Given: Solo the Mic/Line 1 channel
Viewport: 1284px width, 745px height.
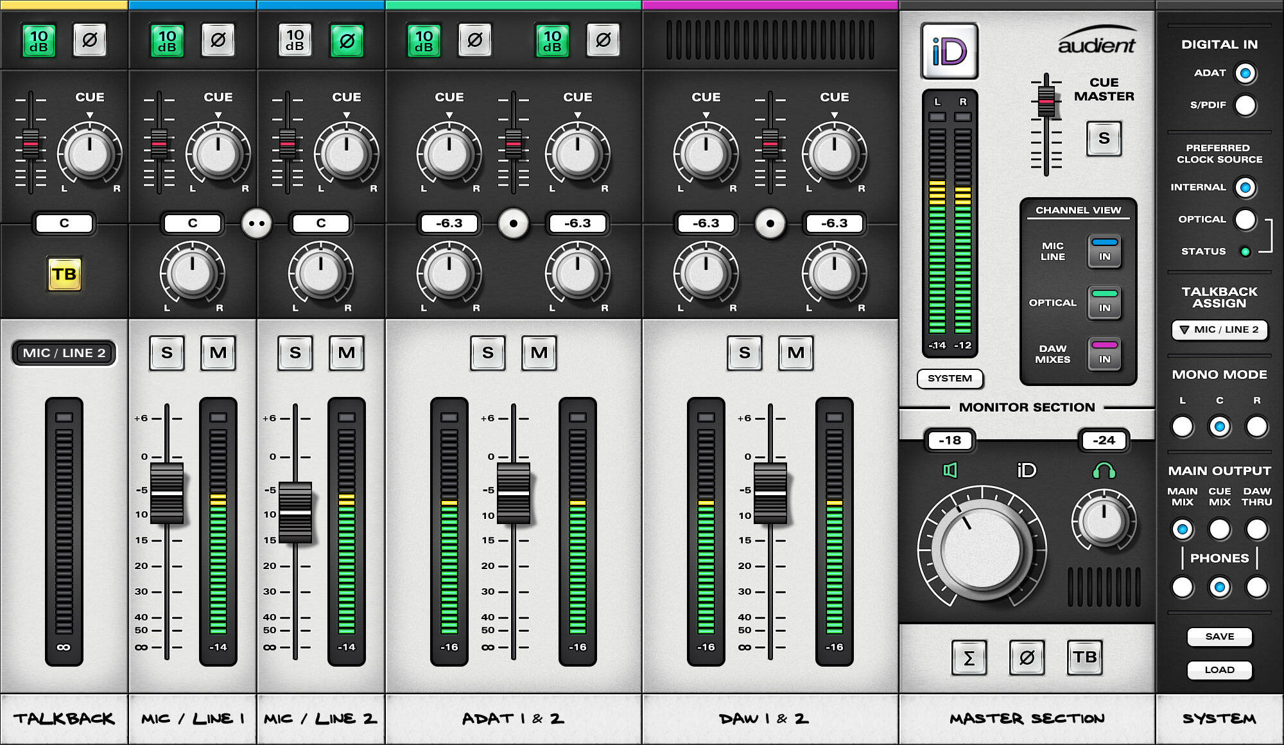Looking at the screenshot, I should [x=167, y=353].
